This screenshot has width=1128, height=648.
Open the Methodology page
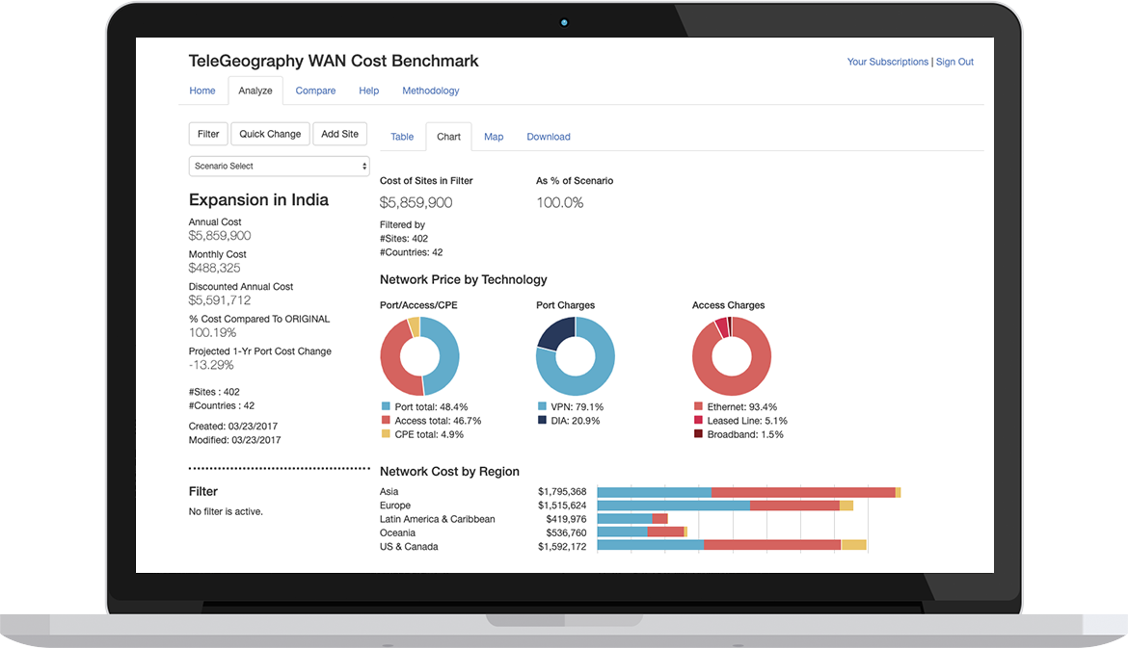tap(430, 91)
